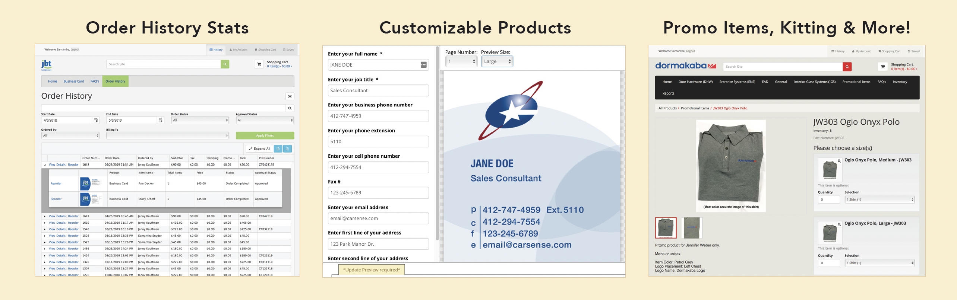Open Shopping Cart in the dormakaba top bar
The image size is (957, 300).
coord(890,51)
